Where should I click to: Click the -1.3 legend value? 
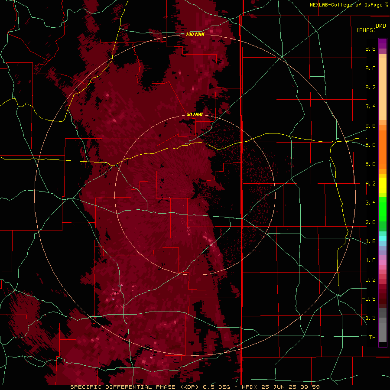(x=369, y=318)
